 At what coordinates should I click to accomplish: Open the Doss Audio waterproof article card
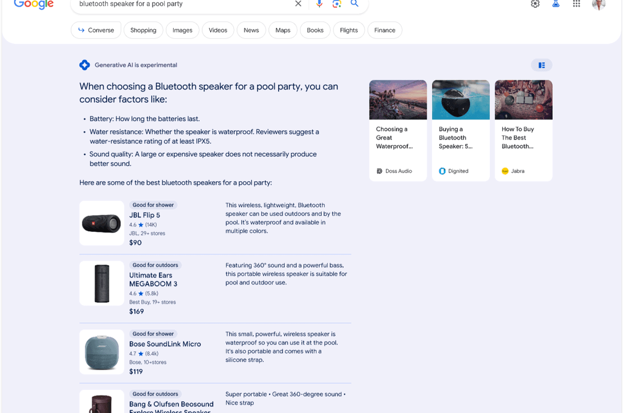pos(398,131)
